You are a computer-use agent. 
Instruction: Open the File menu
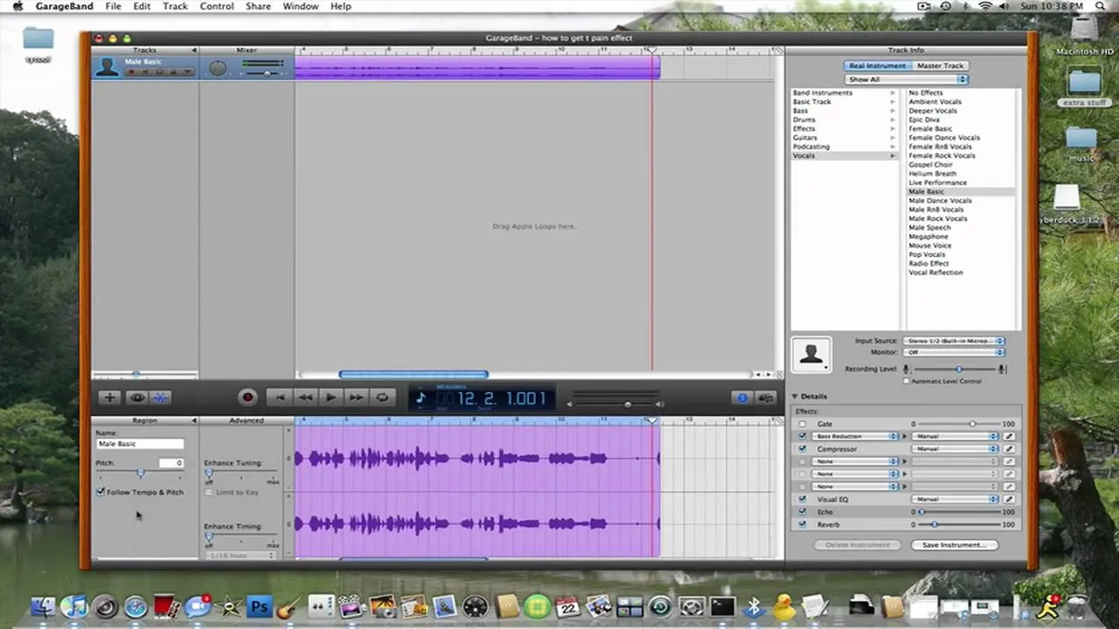[114, 6]
